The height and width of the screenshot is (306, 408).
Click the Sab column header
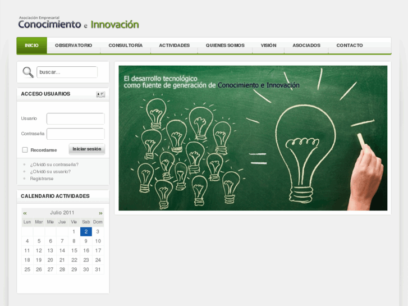click(86, 222)
